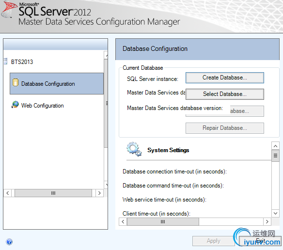Screen dimensions: 283x250
Task: Click the Select Database... button
Action: point(225,94)
